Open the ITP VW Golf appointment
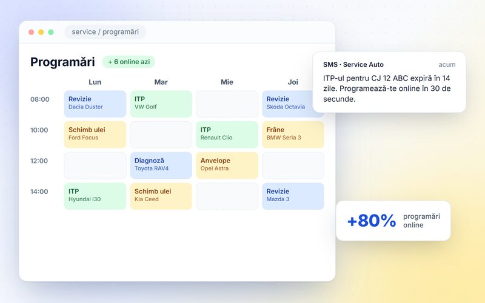This screenshot has width=485, height=303. 161,104
